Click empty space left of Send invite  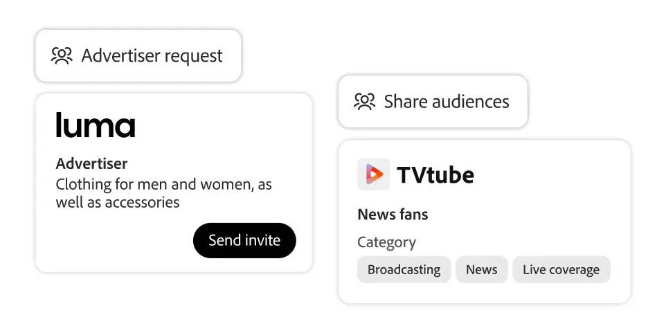[118, 241]
